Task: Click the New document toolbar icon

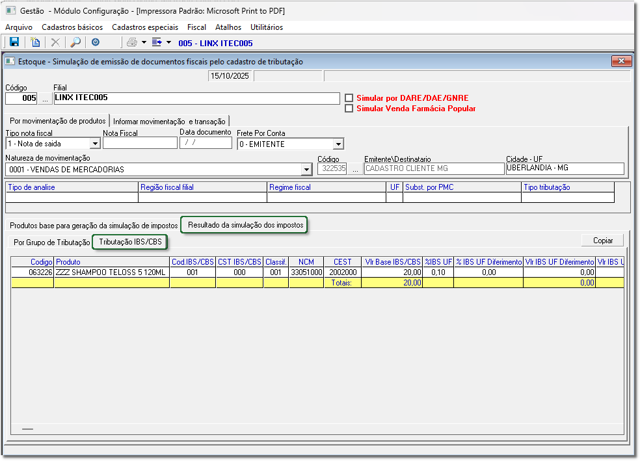Action: click(36, 42)
